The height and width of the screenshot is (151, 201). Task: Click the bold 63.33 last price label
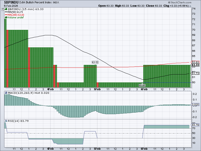click(x=196, y=65)
